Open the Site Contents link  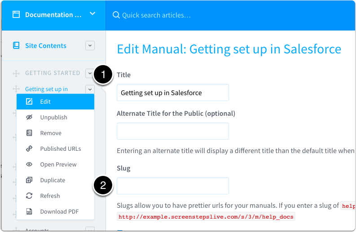click(46, 46)
